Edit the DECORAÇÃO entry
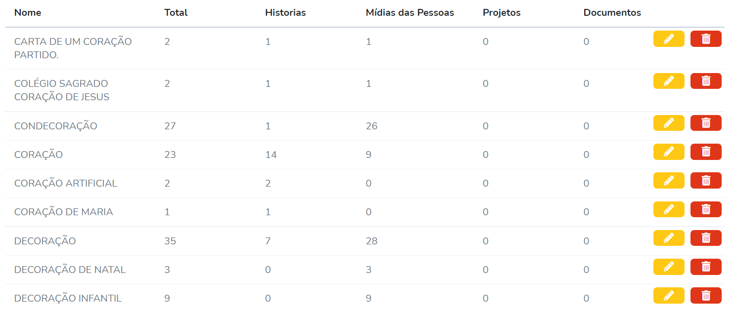The image size is (735, 312). (x=669, y=238)
